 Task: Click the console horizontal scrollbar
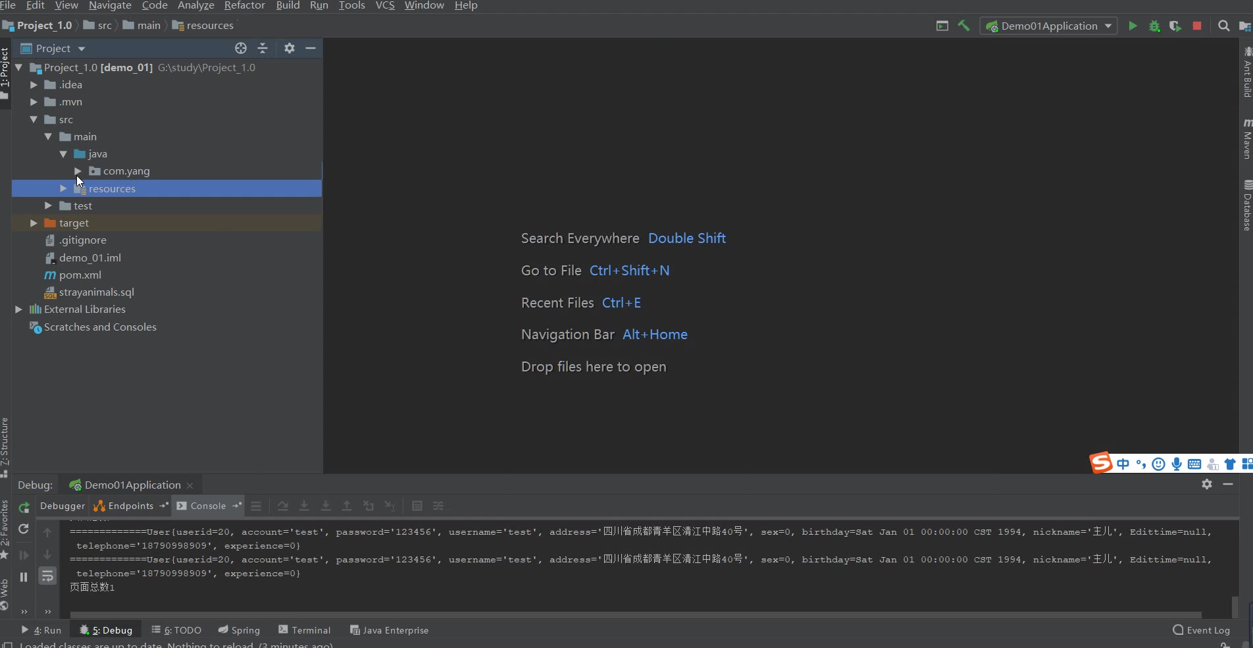[635, 615]
